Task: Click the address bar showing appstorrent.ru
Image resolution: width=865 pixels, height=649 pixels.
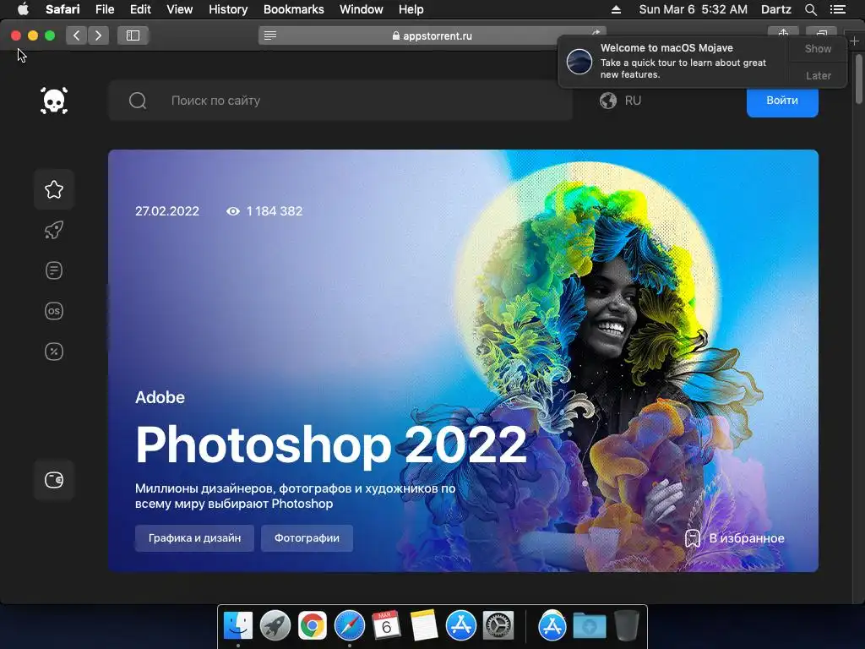Action: click(432, 35)
